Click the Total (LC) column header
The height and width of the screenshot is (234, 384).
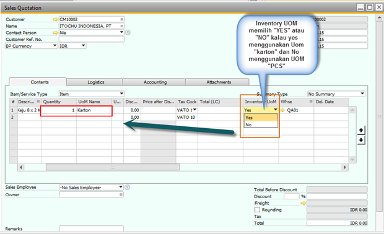click(220, 102)
